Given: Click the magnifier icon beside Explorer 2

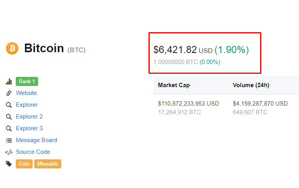Looking at the screenshot, I should pyautogui.click(x=9, y=117).
